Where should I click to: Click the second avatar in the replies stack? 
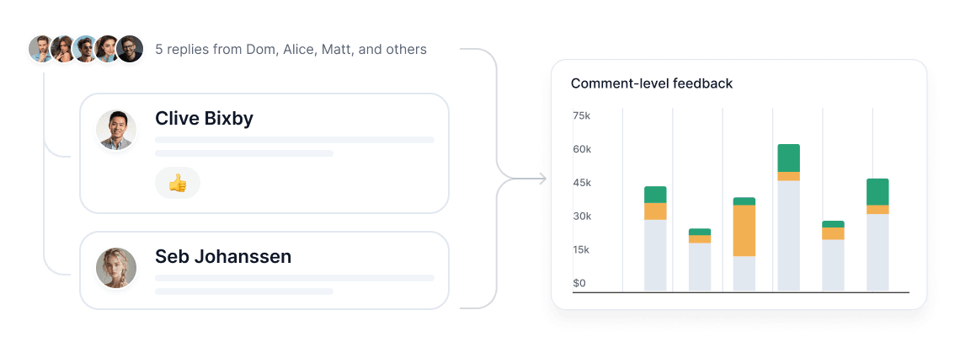(x=64, y=49)
